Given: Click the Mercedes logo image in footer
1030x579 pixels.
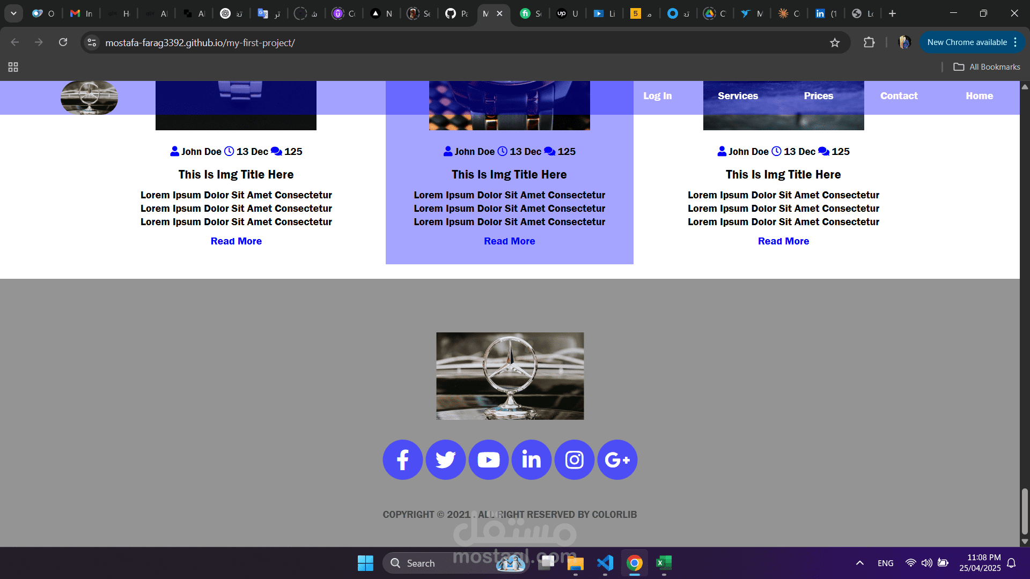Looking at the screenshot, I should [x=510, y=376].
